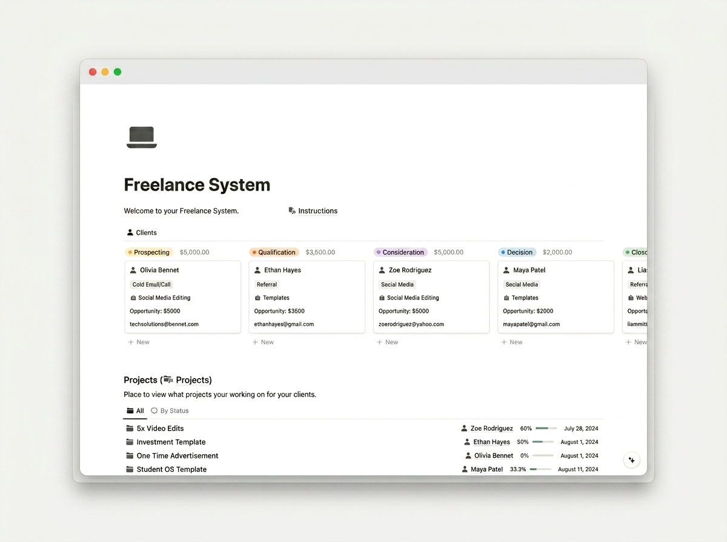Open the Ethan Hayes client card
The height and width of the screenshot is (542, 727).
[x=307, y=296]
